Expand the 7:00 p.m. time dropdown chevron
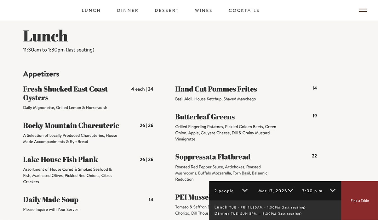Image resolution: width=378 pixels, height=220 pixels. (x=333, y=190)
